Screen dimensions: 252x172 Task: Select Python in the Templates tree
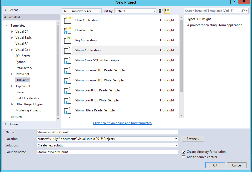point(21,62)
